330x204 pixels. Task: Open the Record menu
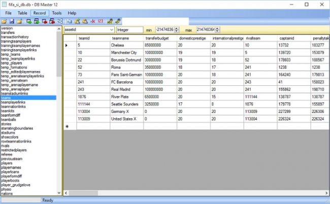40,13
